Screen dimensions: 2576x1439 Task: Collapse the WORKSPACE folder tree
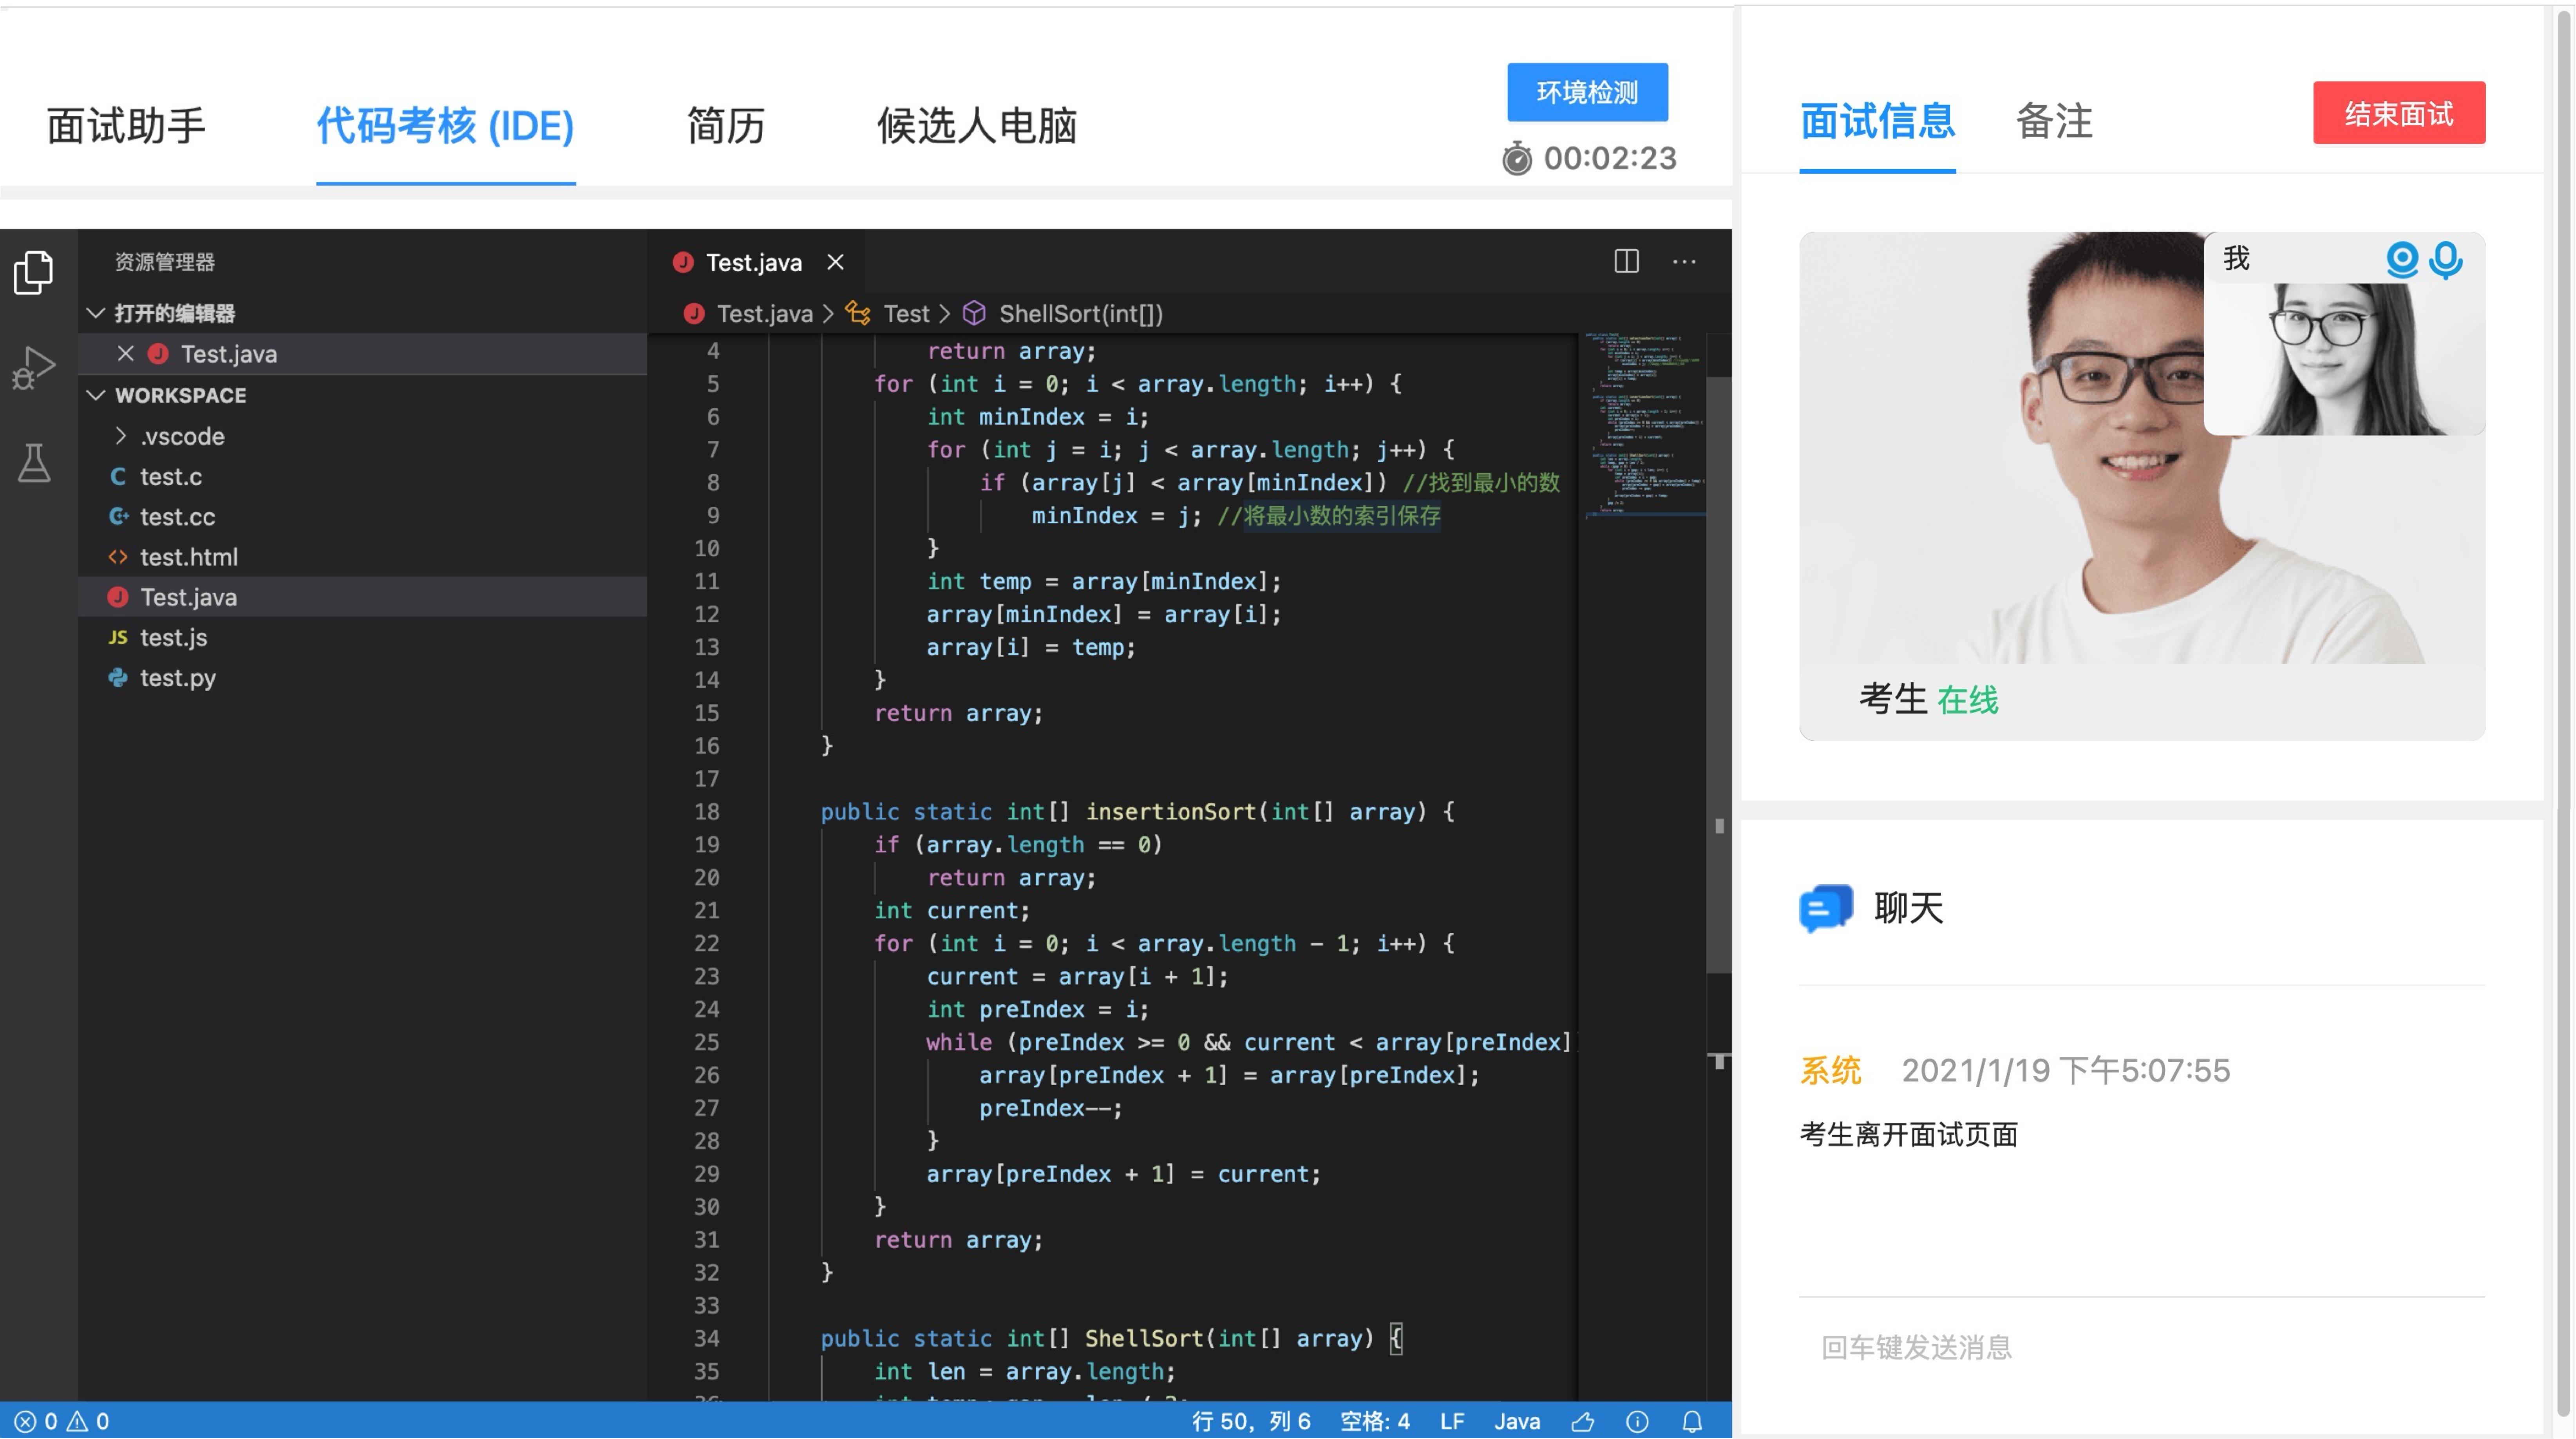(96, 395)
